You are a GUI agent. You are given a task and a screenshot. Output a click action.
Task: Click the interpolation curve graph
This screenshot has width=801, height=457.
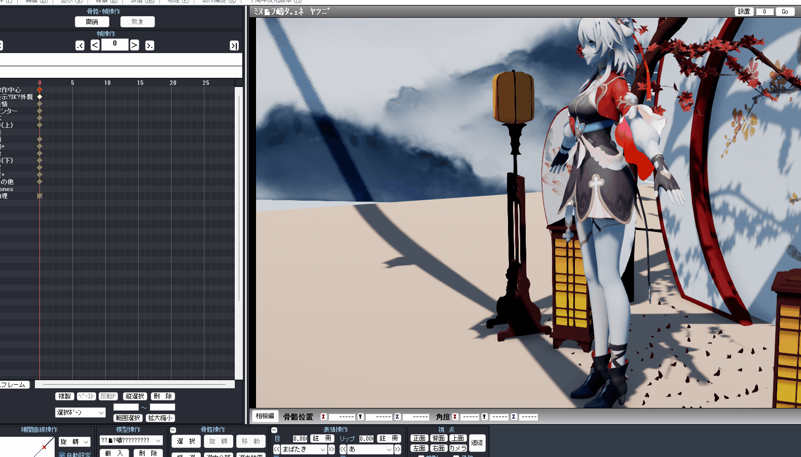click(x=27, y=447)
